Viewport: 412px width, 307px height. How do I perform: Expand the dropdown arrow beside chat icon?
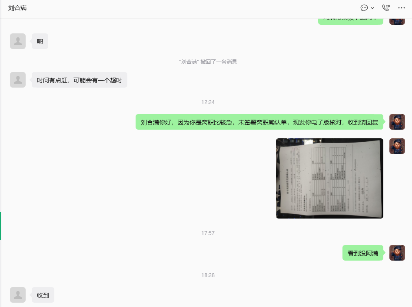pyautogui.click(x=372, y=8)
